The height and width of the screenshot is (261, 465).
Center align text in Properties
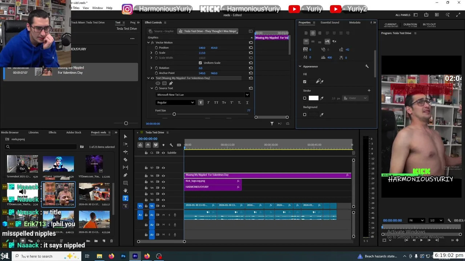pyautogui.click(x=313, y=33)
